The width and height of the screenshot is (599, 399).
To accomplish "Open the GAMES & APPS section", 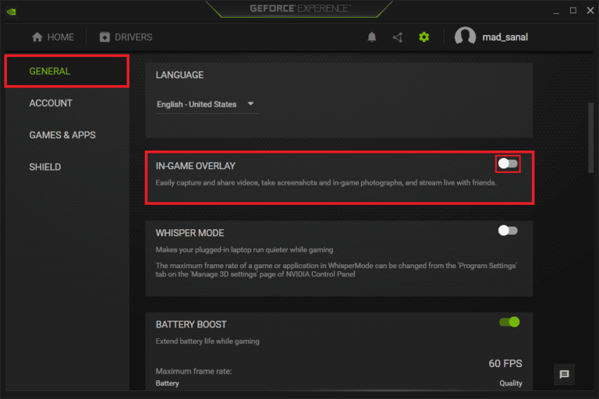I will (62, 135).
